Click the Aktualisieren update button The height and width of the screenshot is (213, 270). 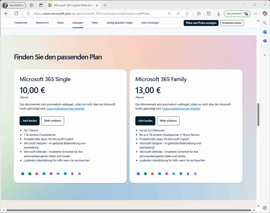[237, 13]
